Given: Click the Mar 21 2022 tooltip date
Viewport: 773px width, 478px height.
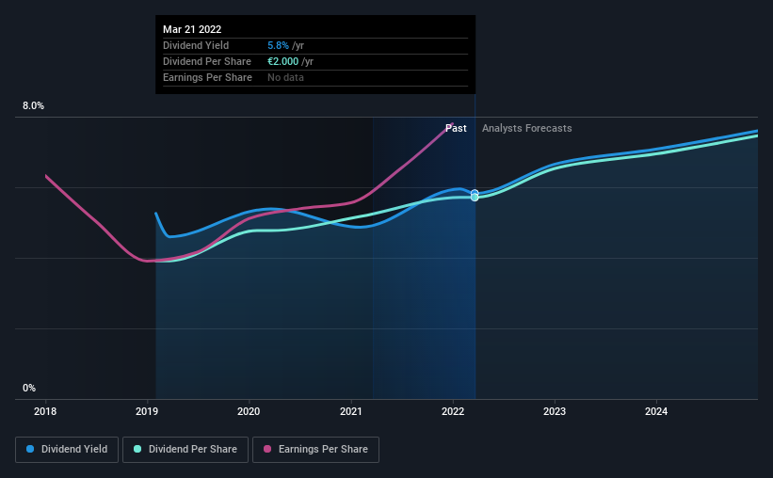Looking at the screenshot, I should coord(192,29).
